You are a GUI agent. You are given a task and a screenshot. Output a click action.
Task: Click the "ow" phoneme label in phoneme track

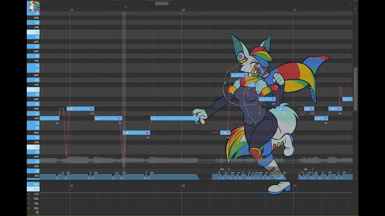click(x=222, y=169)
